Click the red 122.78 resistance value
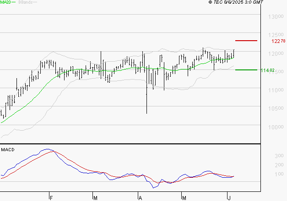Viewport: 287px width, 201px height. (278, 41)
